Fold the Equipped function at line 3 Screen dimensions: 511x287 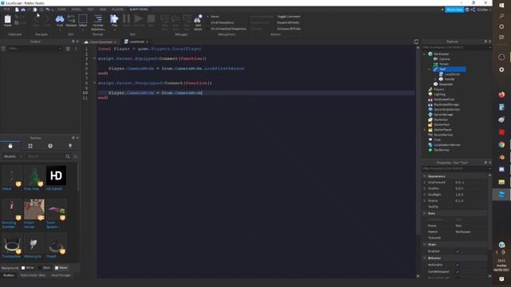pyautogui.click(x=94, y=58)
